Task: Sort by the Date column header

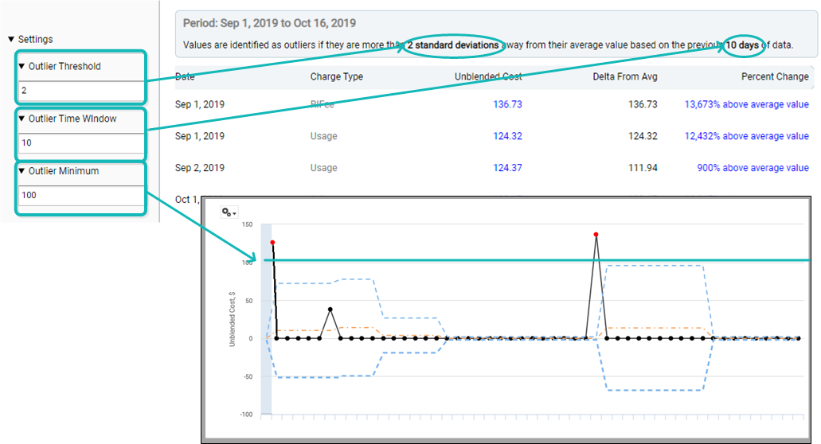Action: pyautogui.click(x=185, y=77)
